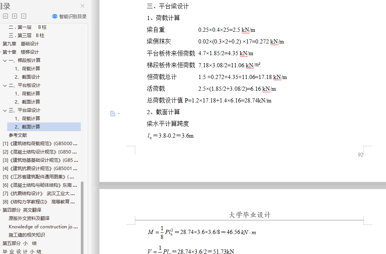Open 智能识别目录 smart outline recognition
Viewport: 386px width, 254px height.
click(69, 17)
